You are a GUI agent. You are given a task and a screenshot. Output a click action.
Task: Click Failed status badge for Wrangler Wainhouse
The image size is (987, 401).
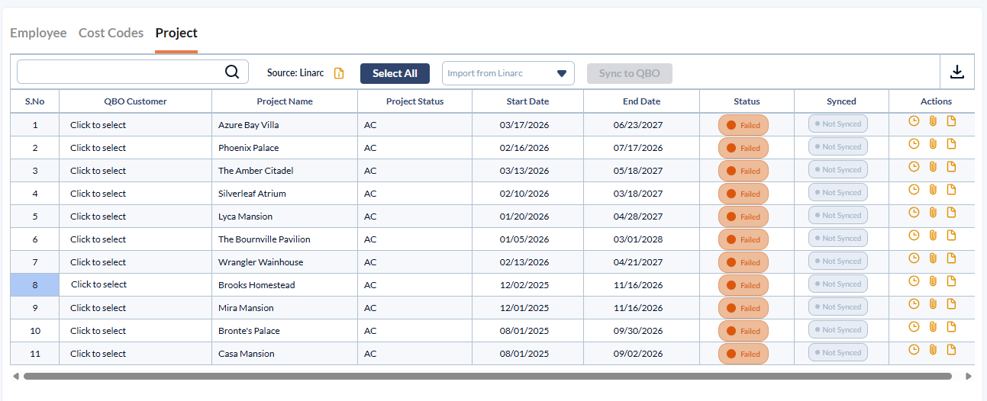743,262
